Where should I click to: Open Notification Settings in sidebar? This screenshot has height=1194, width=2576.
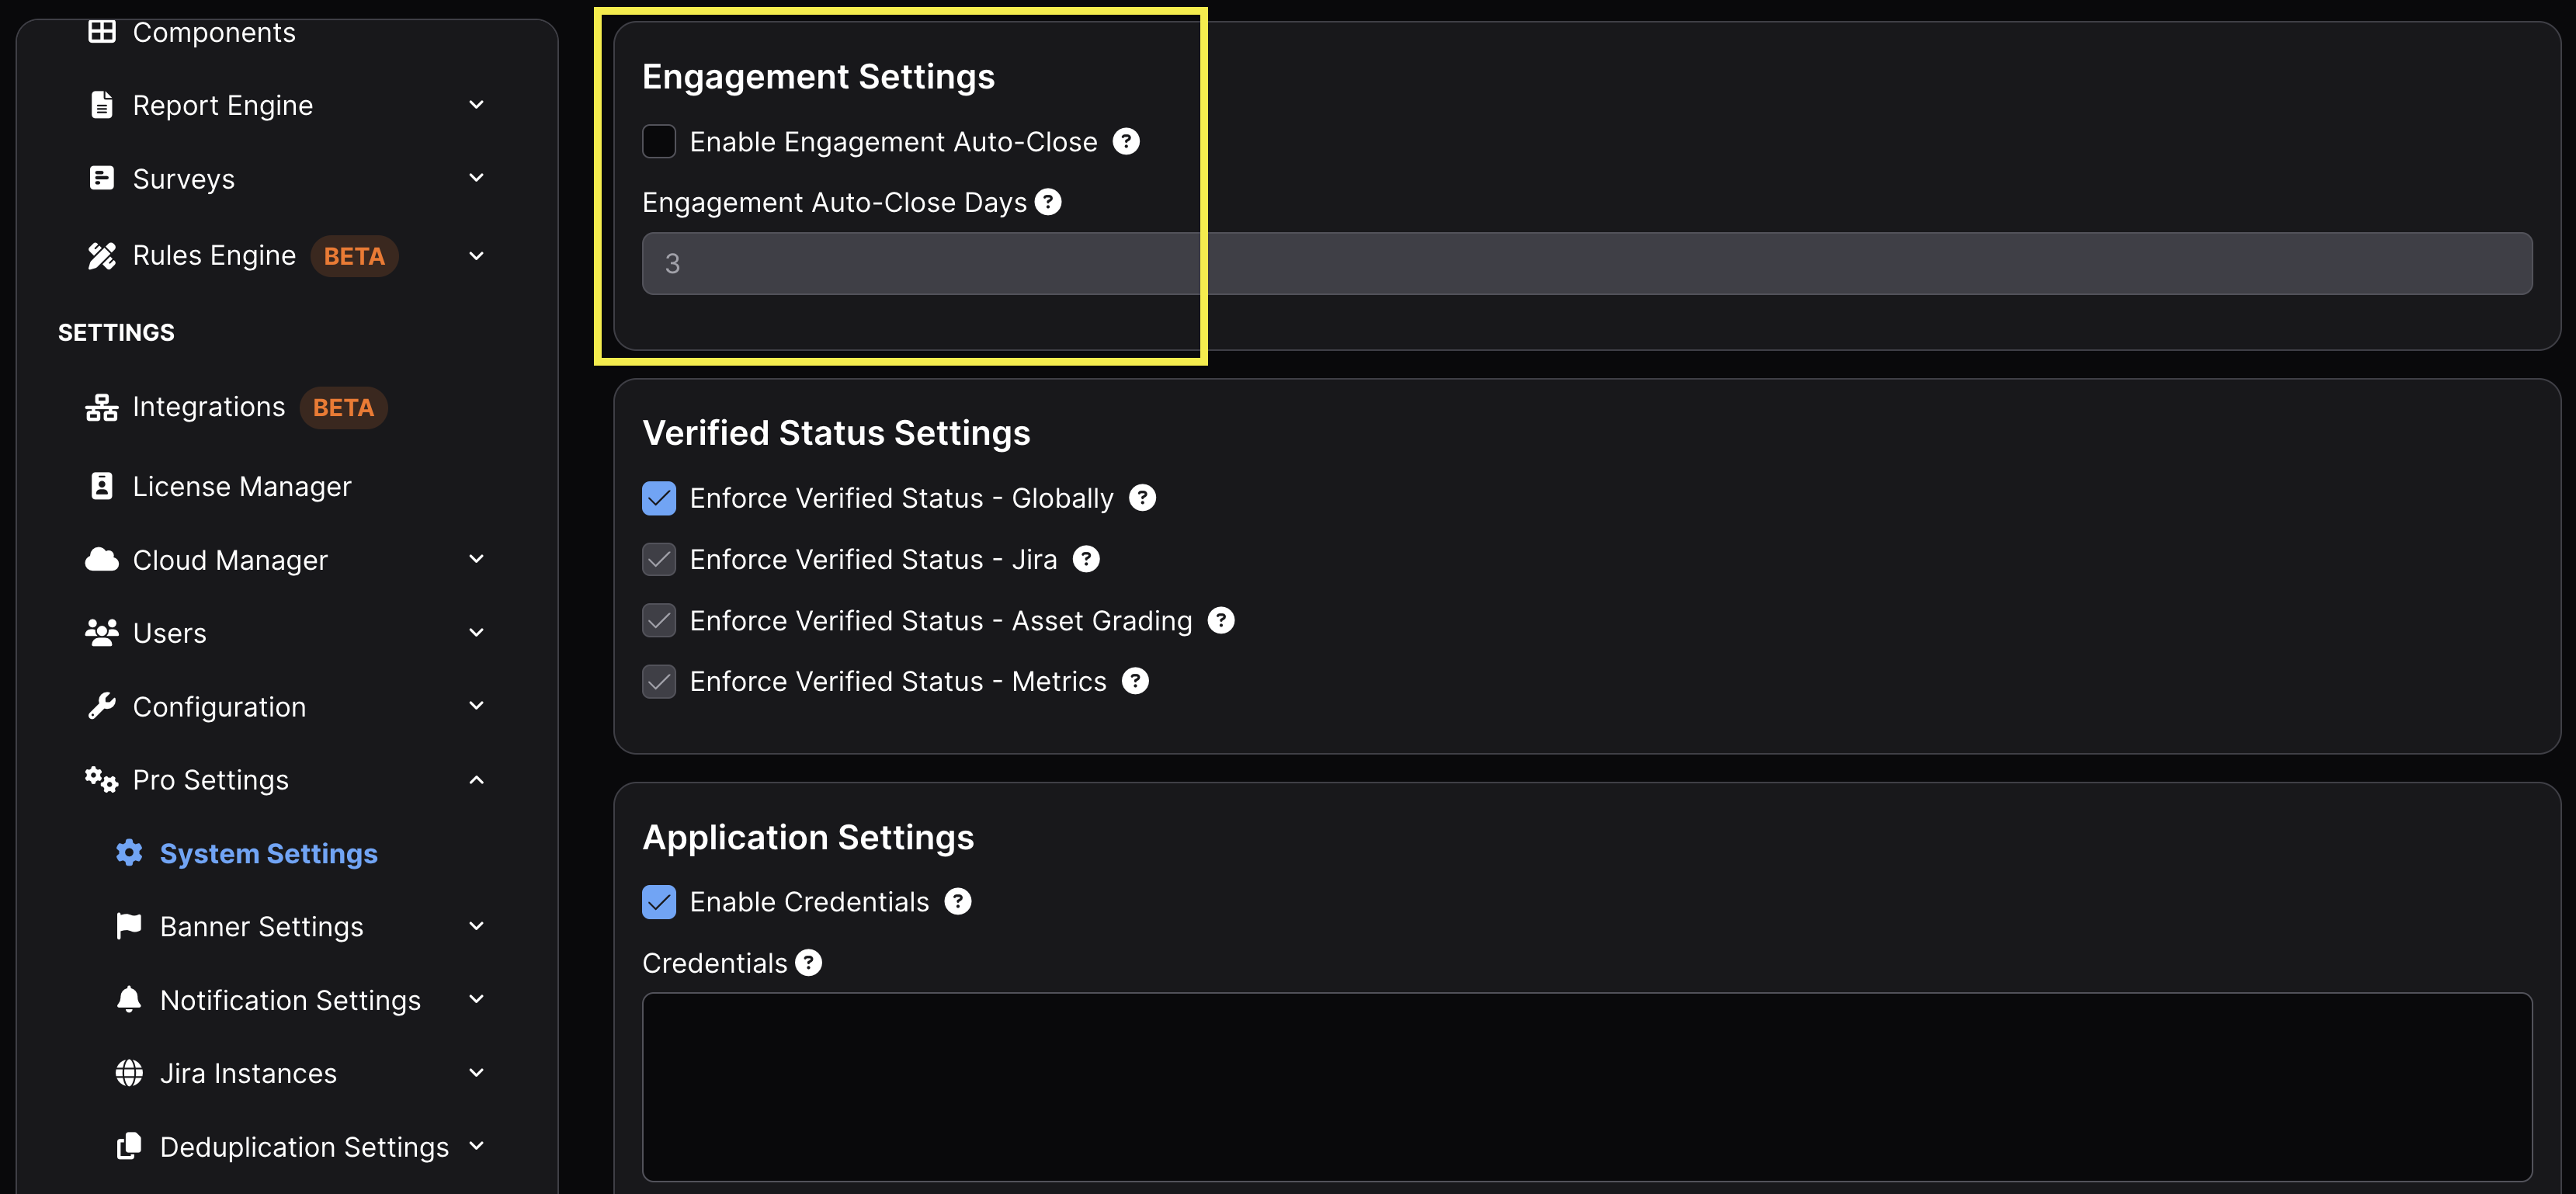tap(290, 1000)
